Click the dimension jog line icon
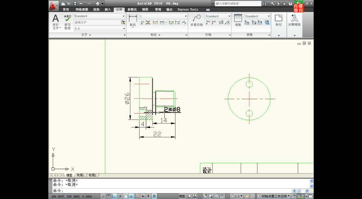362x199 pixels. pyautogui.click(x=184, y=22)
